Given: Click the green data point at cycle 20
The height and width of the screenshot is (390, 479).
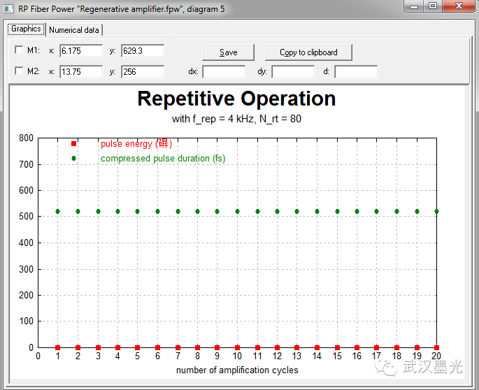Looking at the screenshot, I should (436, 211).
